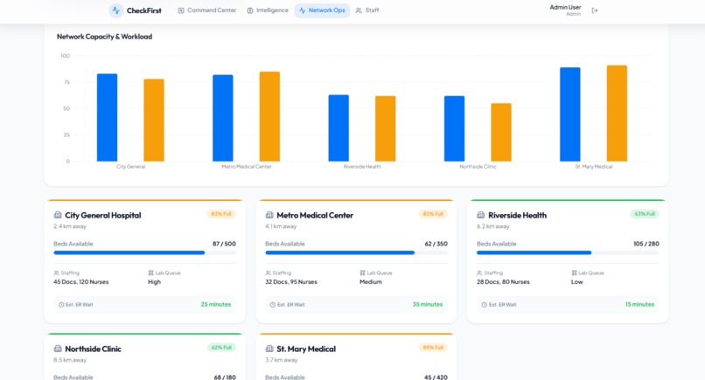The width and height of the screenshot is (705, 380).
Task: Click the St. Mary Medical building icon
Action: click(269, 349)
